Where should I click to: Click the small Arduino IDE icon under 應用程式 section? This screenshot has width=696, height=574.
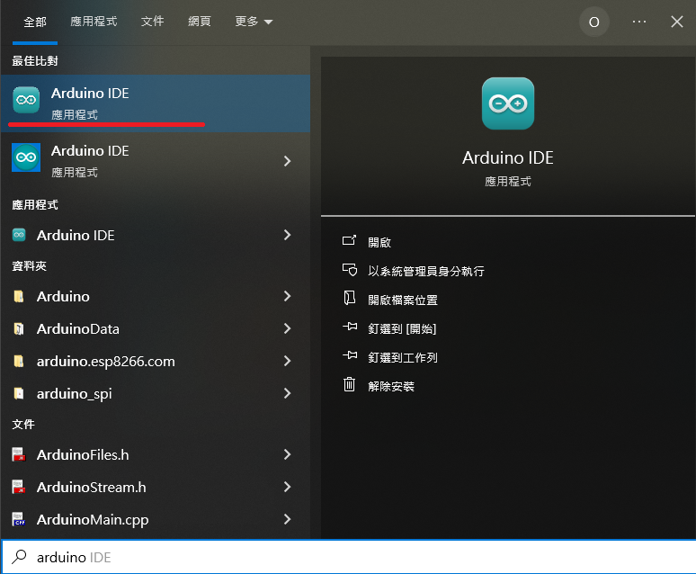click(x=19, y=235)
